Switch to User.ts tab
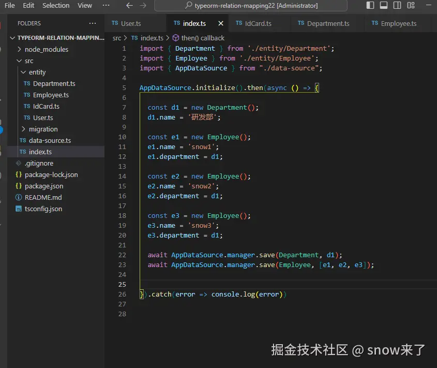This screenshot has height=368, width=437. 135,23
